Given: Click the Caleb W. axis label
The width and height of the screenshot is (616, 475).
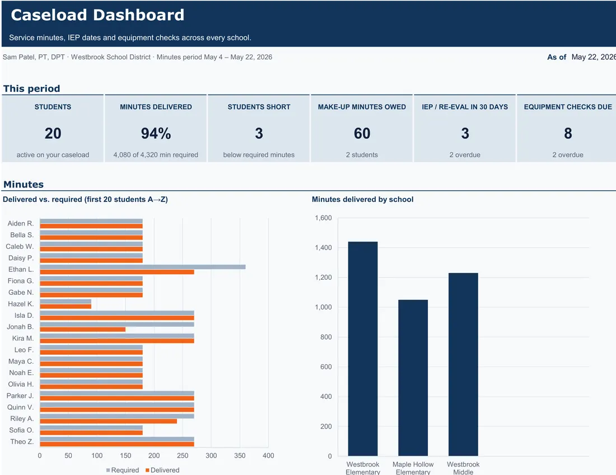Looking at the screenshot, I should coord(20,247).
